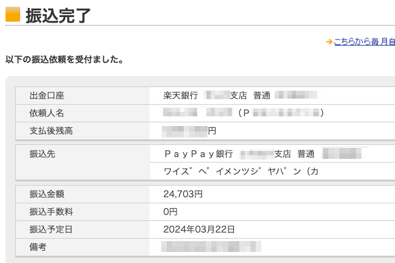This screenshot has width=395, height=263.
Task: Click the 0円 fee value
Action: pos(170,212)
